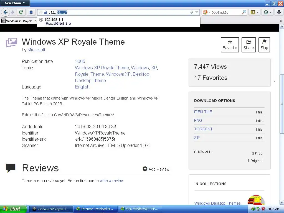This screenshot has width=284, height=213.
Task: Select the Windows XP Royale Theme tab
Action: (x=19, y=21)
